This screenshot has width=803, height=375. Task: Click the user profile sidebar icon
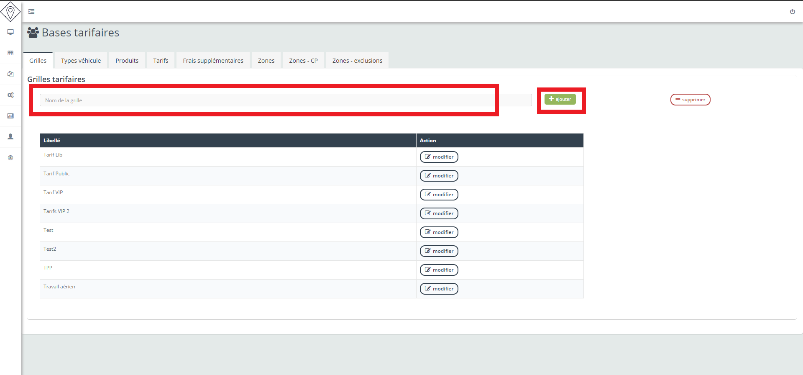[10, 137]
